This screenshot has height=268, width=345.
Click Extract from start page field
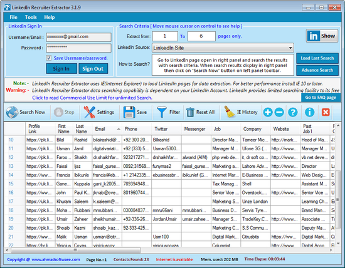tap(165, 36)
